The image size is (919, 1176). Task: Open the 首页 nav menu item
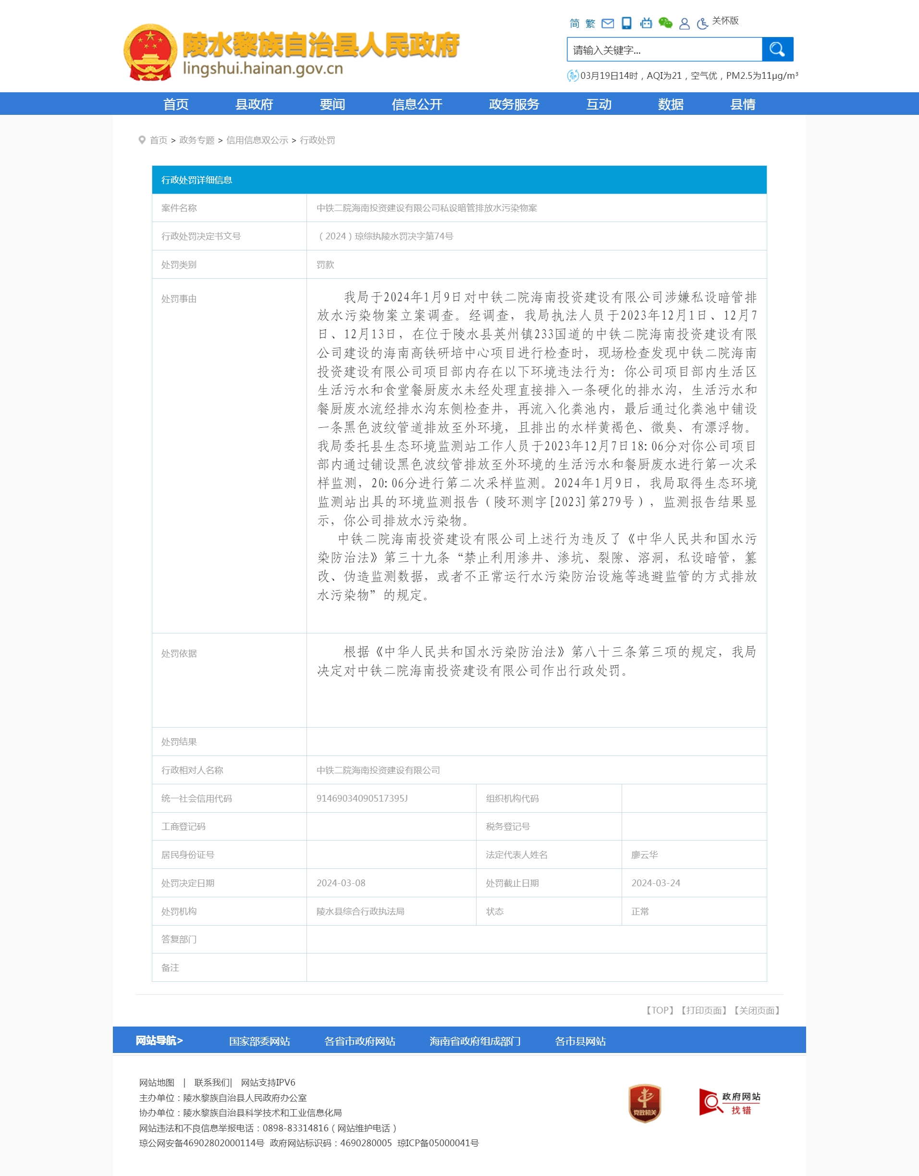coord(176,104)
